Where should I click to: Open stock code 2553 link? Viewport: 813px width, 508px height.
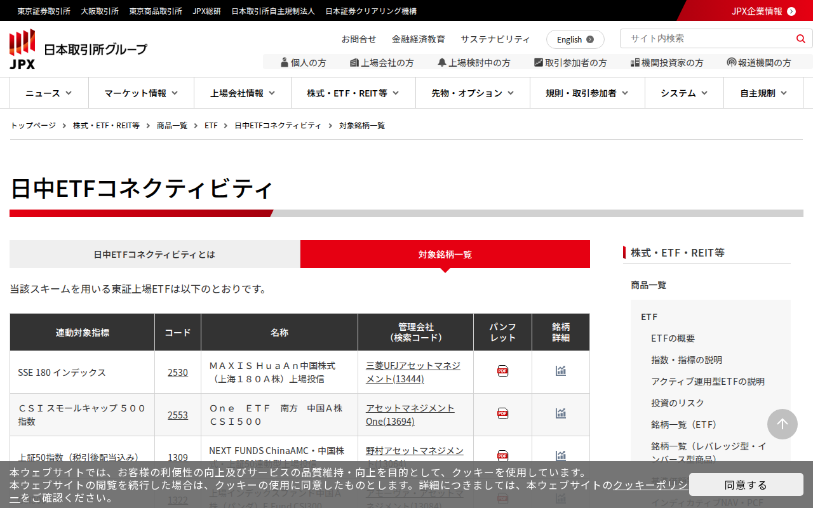(178, 415)
